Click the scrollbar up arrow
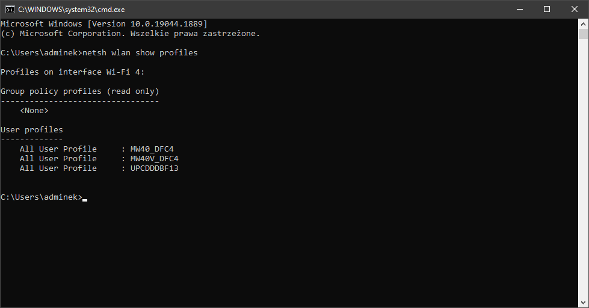 [584, 23]
